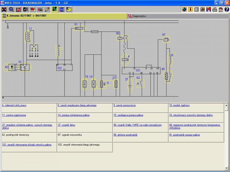Click thermal switch component 62 in diagram
This screenshot has width=230, height=172.
click(140, 83)
